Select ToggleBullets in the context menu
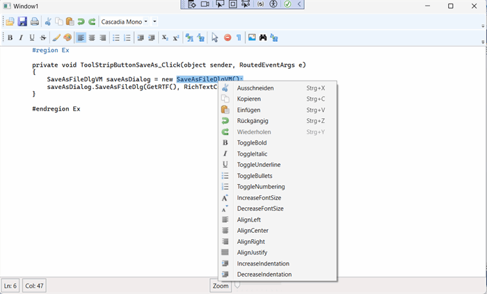 click(278, 176)
